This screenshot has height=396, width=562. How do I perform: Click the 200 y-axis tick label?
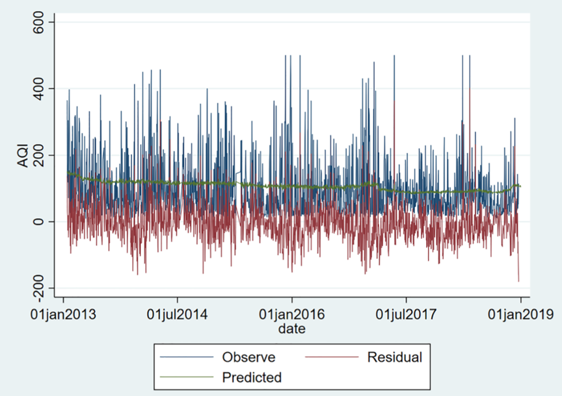click(x=43, y=156)
